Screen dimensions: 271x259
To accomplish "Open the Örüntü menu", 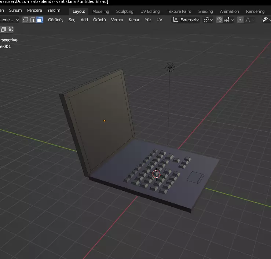I will [x=99, y=20].
